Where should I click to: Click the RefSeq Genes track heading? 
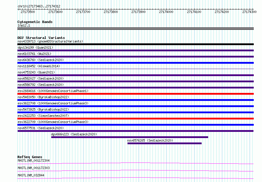(30, 157)
